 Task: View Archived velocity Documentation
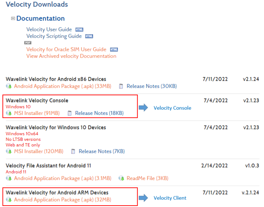click(71, 56)
